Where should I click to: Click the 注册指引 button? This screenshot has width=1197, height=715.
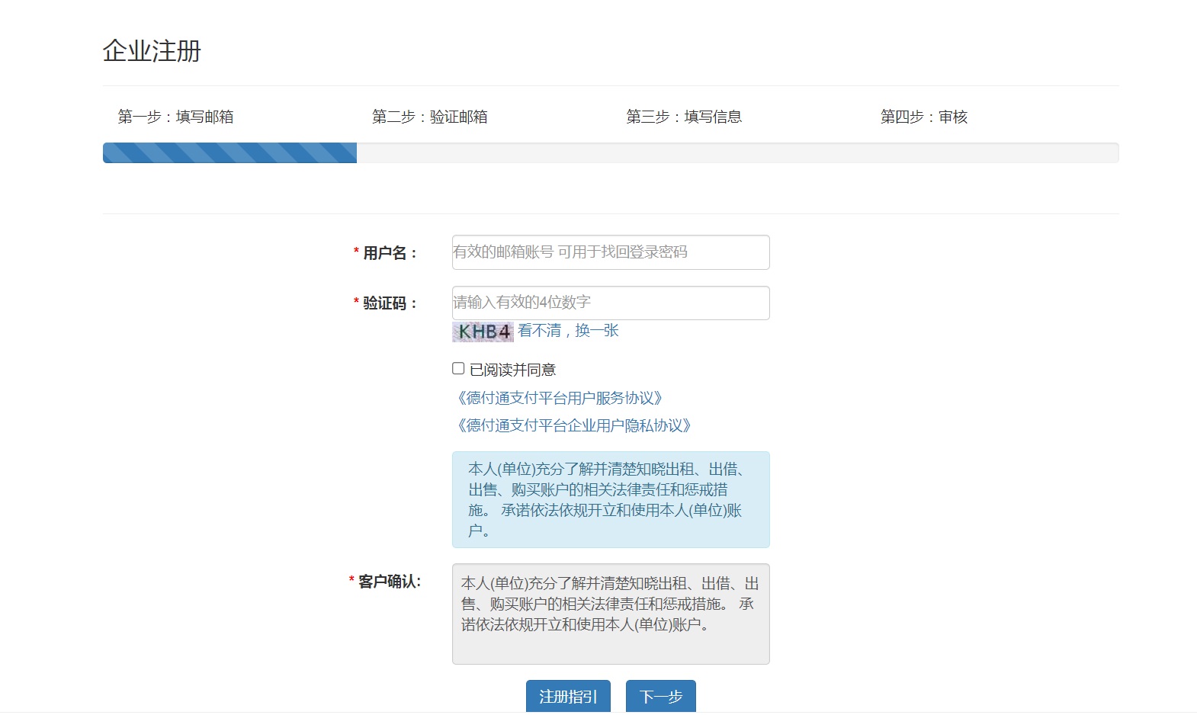(x=568, y=696)
